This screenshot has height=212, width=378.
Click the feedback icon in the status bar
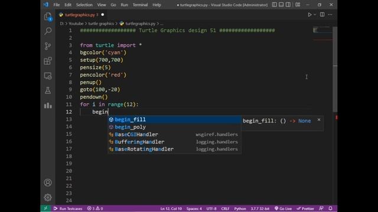(321, 208)
